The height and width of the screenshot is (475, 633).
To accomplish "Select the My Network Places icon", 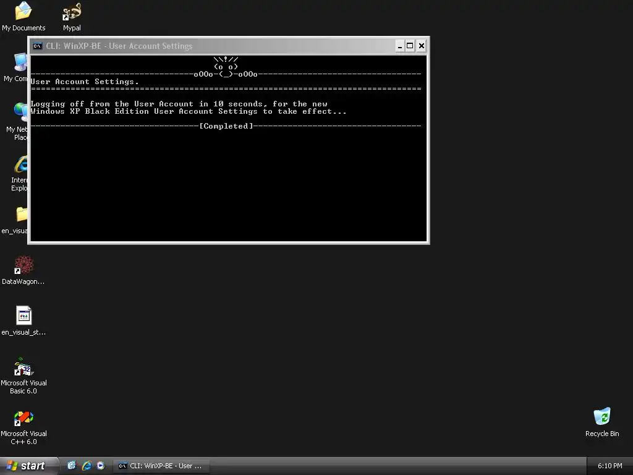I will (x=16, y=121).
